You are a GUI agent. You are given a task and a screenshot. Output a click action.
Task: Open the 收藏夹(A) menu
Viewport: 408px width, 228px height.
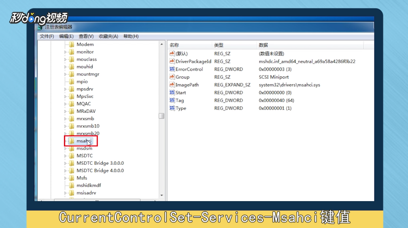pos(108,36)
